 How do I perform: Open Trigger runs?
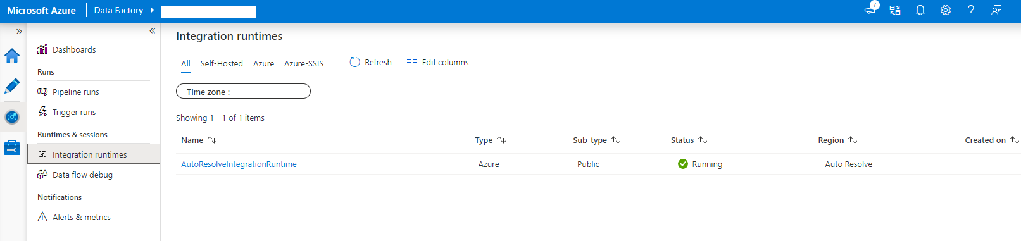74,112
